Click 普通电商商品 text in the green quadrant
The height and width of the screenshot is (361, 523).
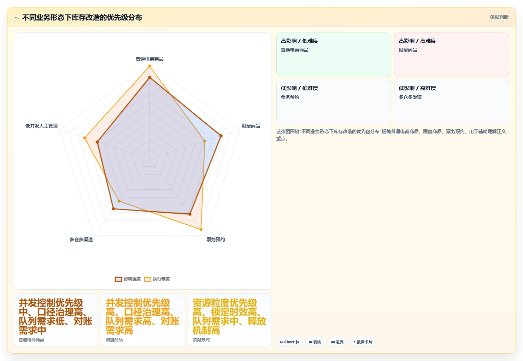point(294,50)
